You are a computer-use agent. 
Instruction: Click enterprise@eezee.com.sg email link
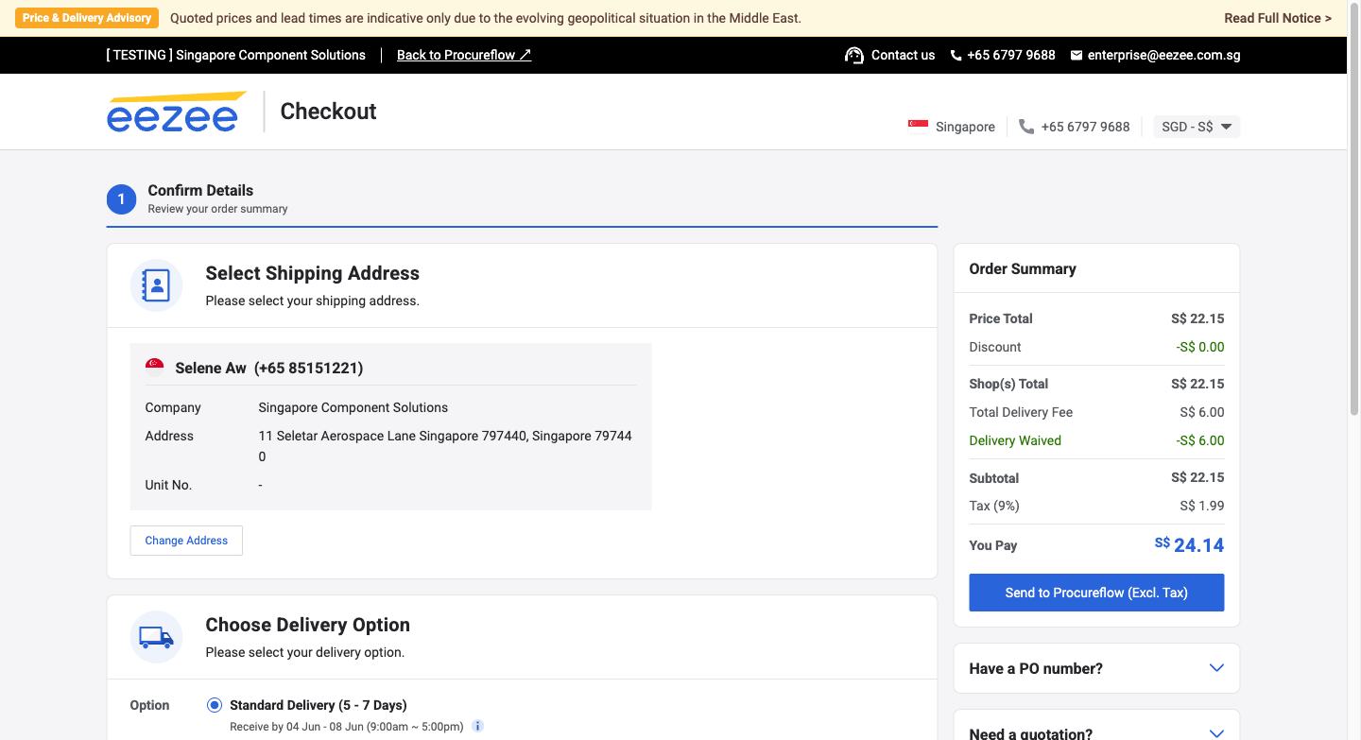[x=1163, y=55]
